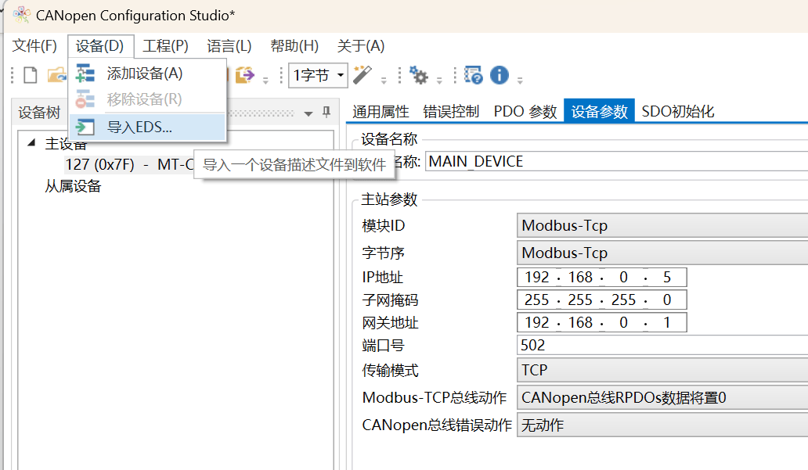Open the gear settings toolbar icon
Screen dimensions: 808x470
(x=418, y=75)
